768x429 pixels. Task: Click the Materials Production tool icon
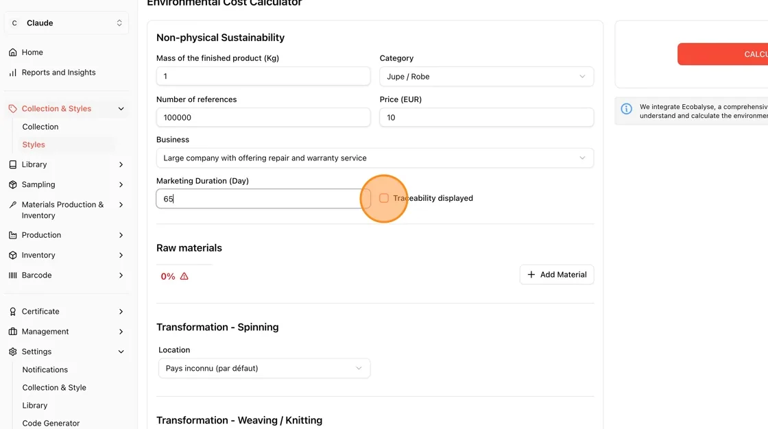(x=13, y=205)
